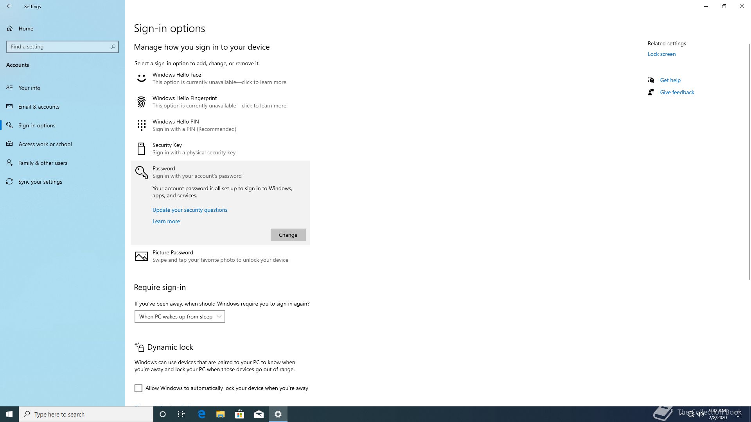The height and width of the screenshot is (422, 751).
Task: Click the Require sign-in heading
Action: coord(160,287)
